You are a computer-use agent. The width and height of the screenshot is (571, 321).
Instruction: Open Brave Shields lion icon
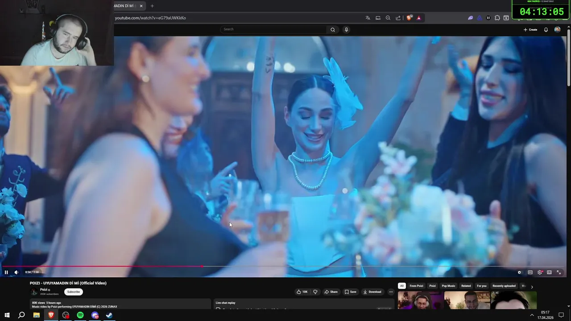click(409, 18)
